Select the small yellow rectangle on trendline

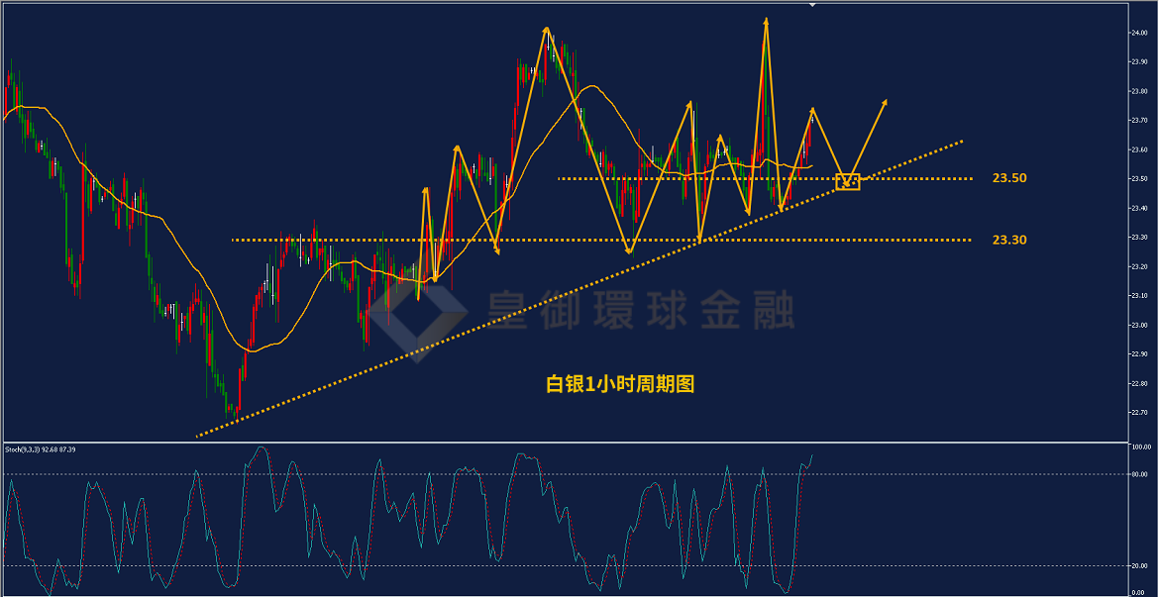coord(848,182)
